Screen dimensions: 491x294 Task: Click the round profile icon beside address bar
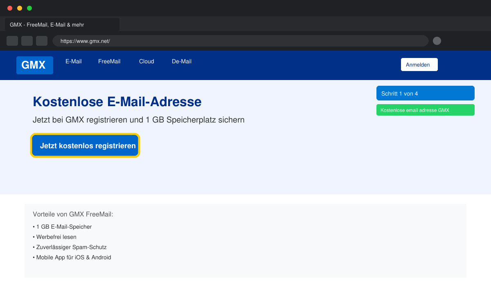click(437, 41)
